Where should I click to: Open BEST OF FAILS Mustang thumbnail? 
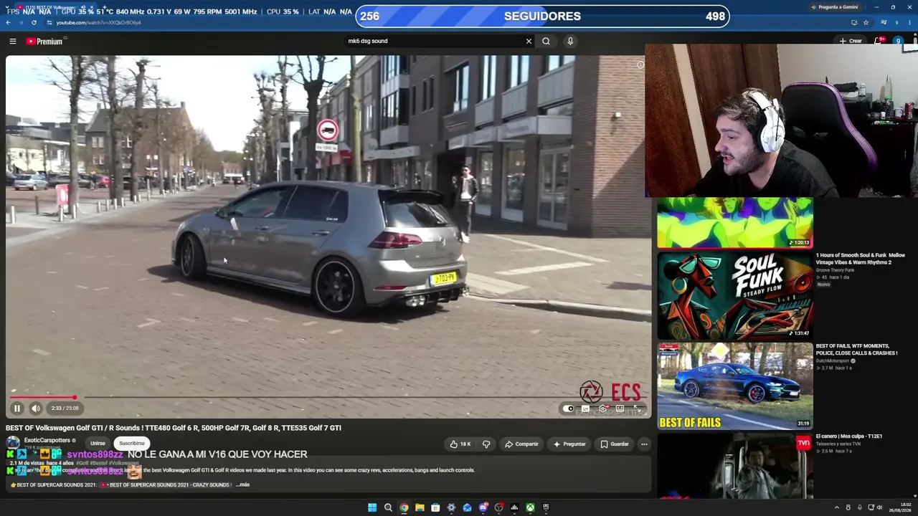(734, 386)
